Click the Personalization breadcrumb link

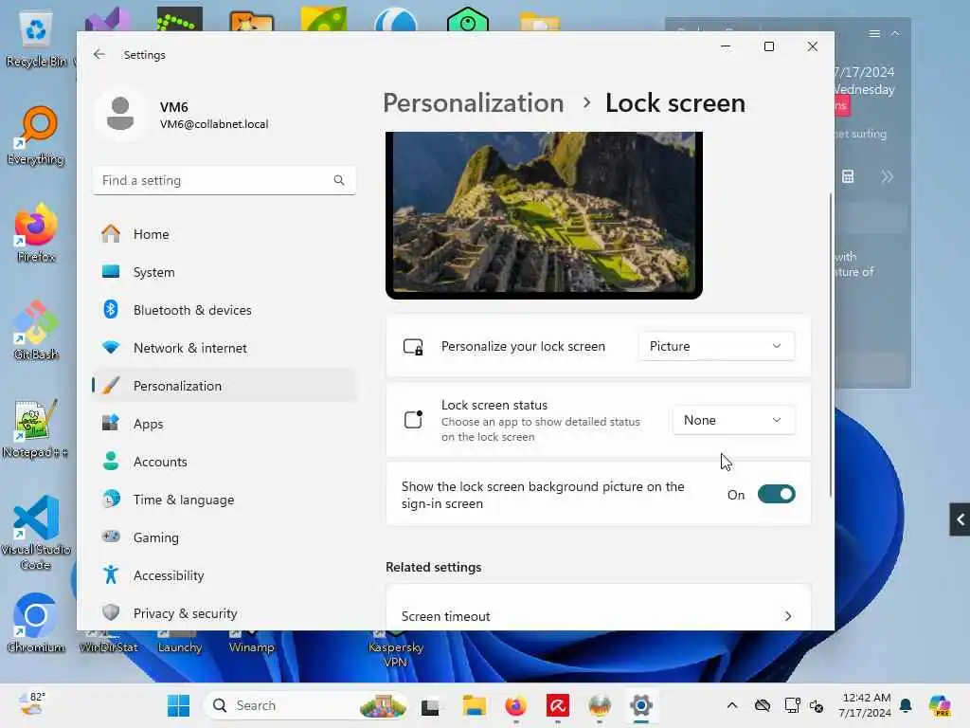click(474, 103)
